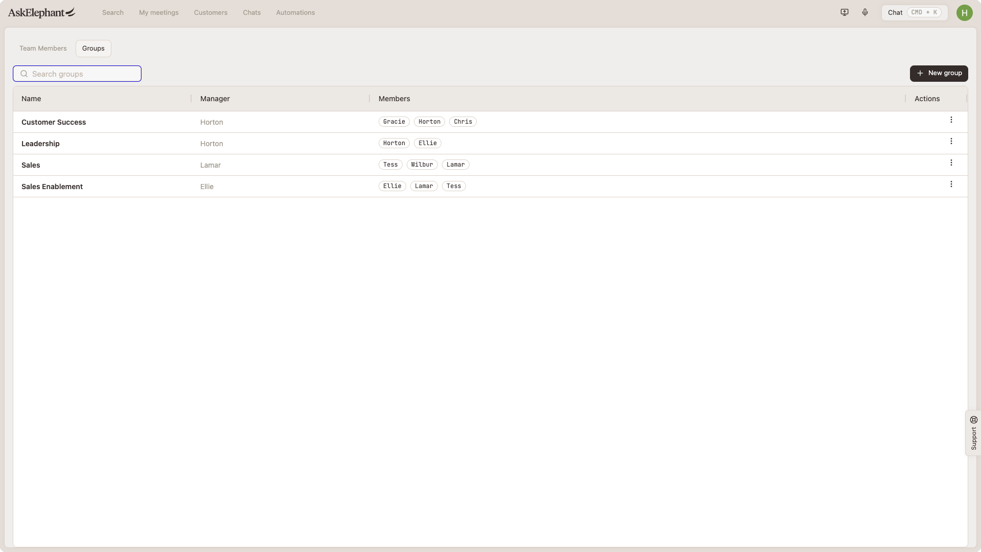Click Horton chip in Leadership members
981x552 pixels.
pyautogui.click(x=394, y=143)
